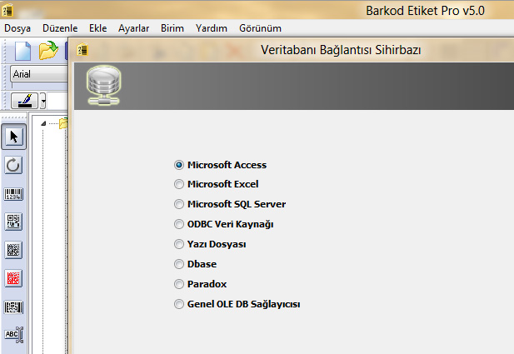This screenshot has width=514, height=354.
Task: Select the red matrix code tool
Action: click(13, 278)
